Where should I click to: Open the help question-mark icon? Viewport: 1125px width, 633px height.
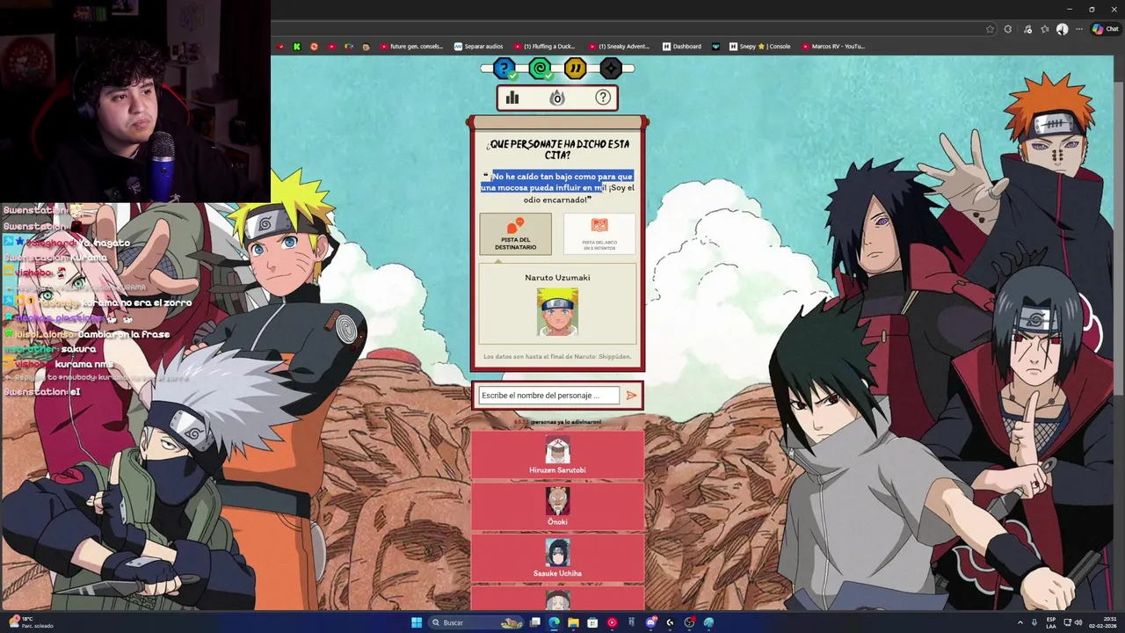603,98
